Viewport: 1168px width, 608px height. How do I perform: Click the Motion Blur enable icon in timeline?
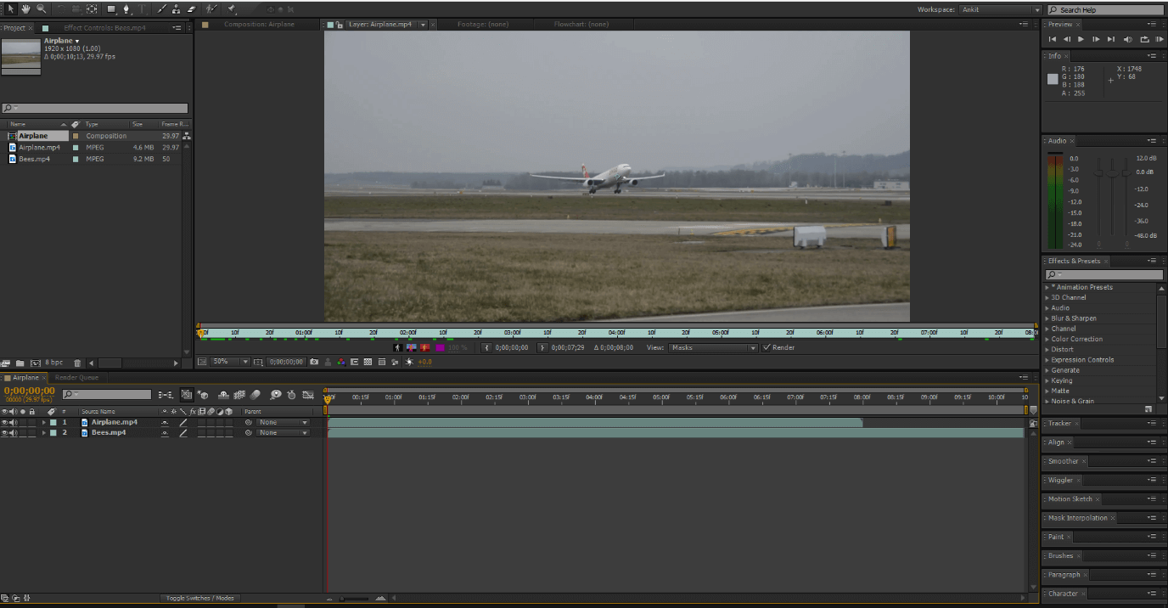point(255,395)
